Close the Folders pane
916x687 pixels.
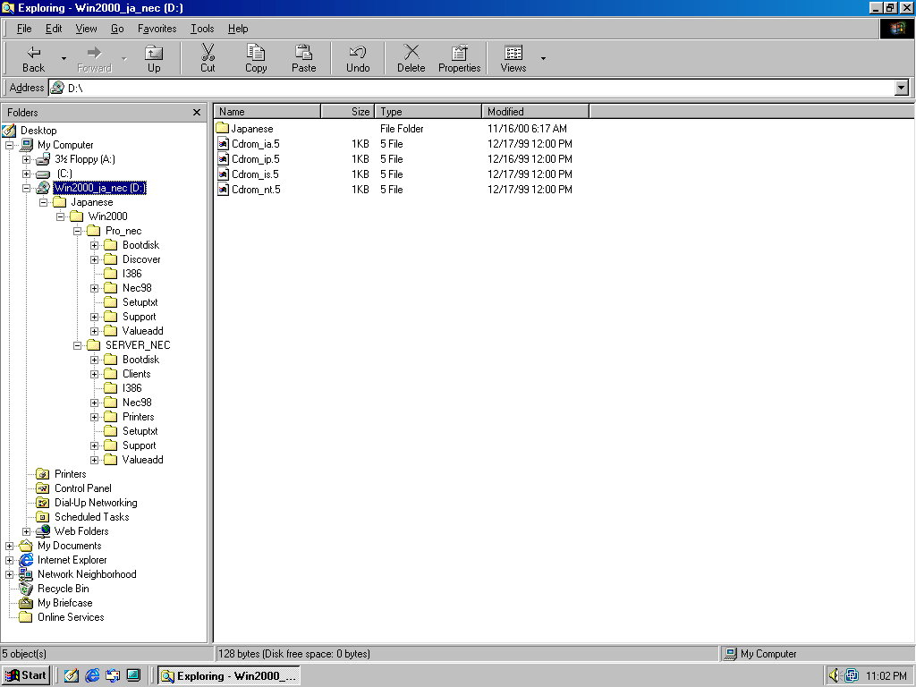click(197, 112)
